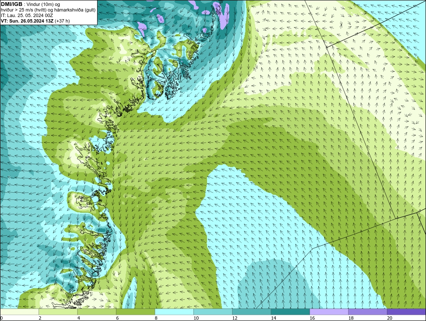
Task: Click the 'hviður > 25 m/s' description line
Action: click(48, 10)
